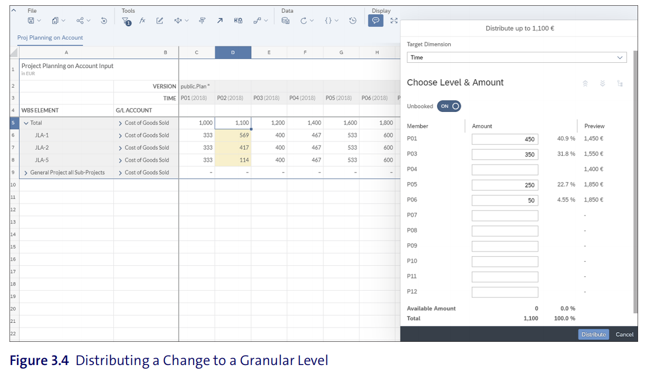The image size is (646, 374).
Task: Click the Formula (fx) icon
Action: click(142, 21)
